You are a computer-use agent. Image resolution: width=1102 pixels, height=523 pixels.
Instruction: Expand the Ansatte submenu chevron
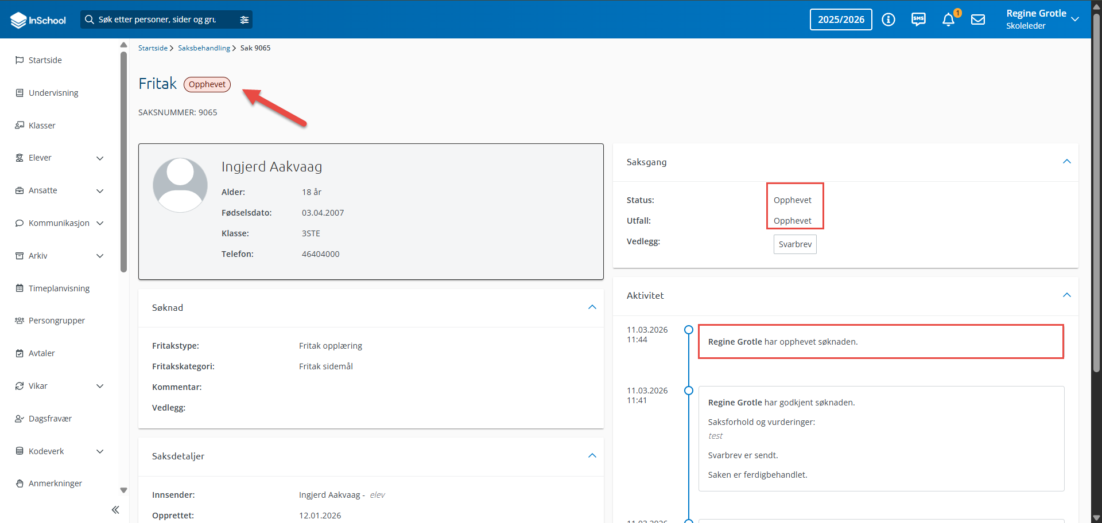100,191
